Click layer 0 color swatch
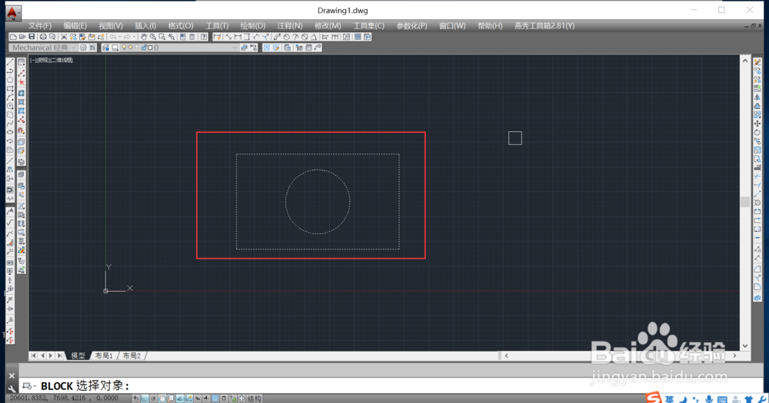Screen dimensions: 769x403 click(150, 48)
